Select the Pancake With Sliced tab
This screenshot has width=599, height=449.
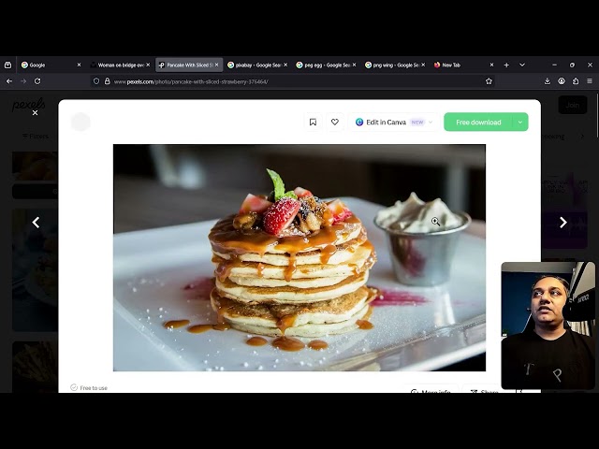[x=189, y=65]
